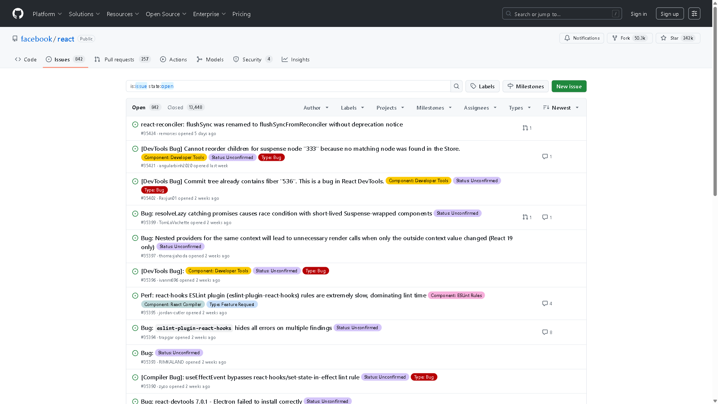Click inside the issue search input field

(288, 86)
